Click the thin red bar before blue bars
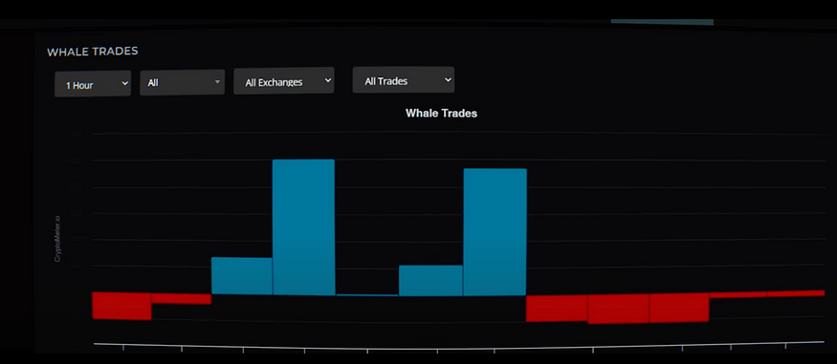This screenshot has width=837, height=364. (182, 298)
